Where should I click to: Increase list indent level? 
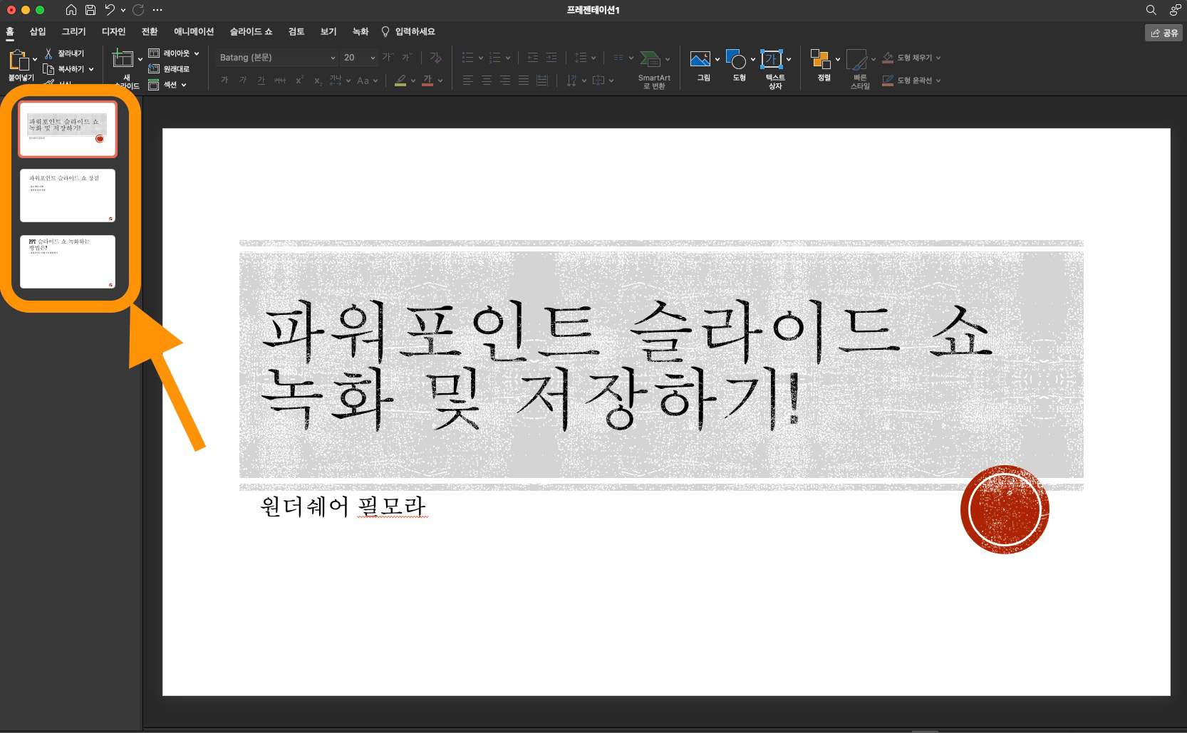click(x=551, y=58)
